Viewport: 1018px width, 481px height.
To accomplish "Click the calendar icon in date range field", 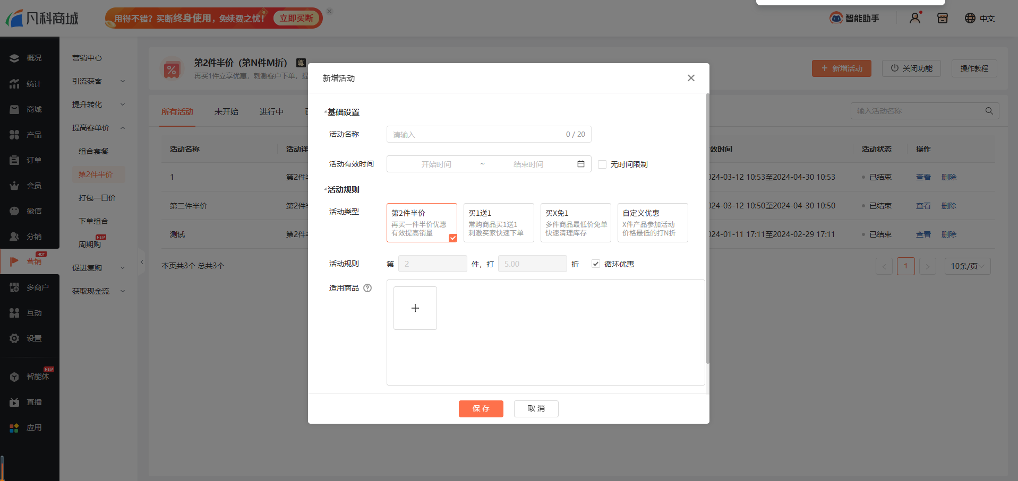I will click(x=580, y=164).
